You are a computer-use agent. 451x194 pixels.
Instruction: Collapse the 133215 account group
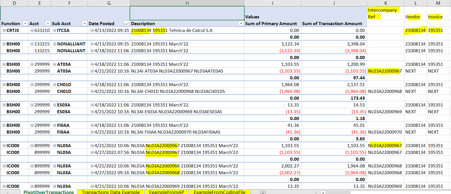pyautogui.click(x=32, y=44)
